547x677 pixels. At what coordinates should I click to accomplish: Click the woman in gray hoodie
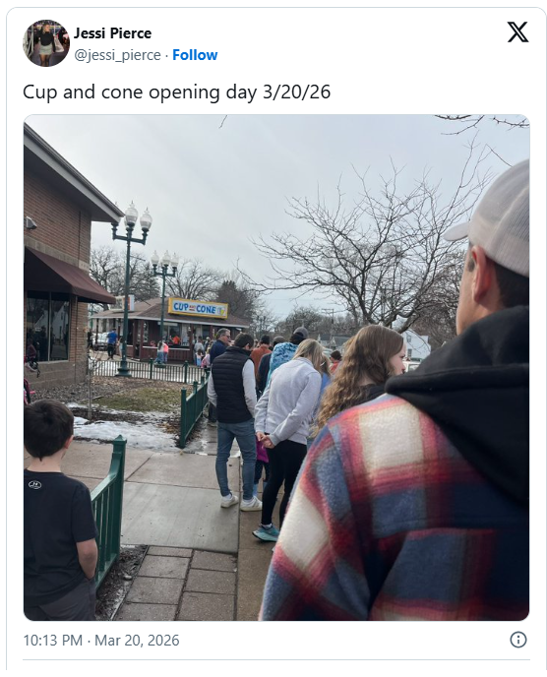286,438
